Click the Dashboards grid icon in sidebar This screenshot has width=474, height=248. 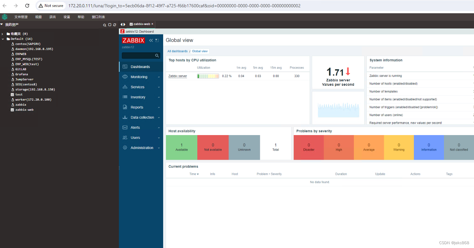click(125, 67)
